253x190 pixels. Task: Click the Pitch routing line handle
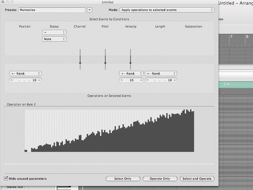pyautogui.click(x=105, y=63)
